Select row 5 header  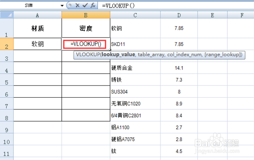click(x=7, y=80)
